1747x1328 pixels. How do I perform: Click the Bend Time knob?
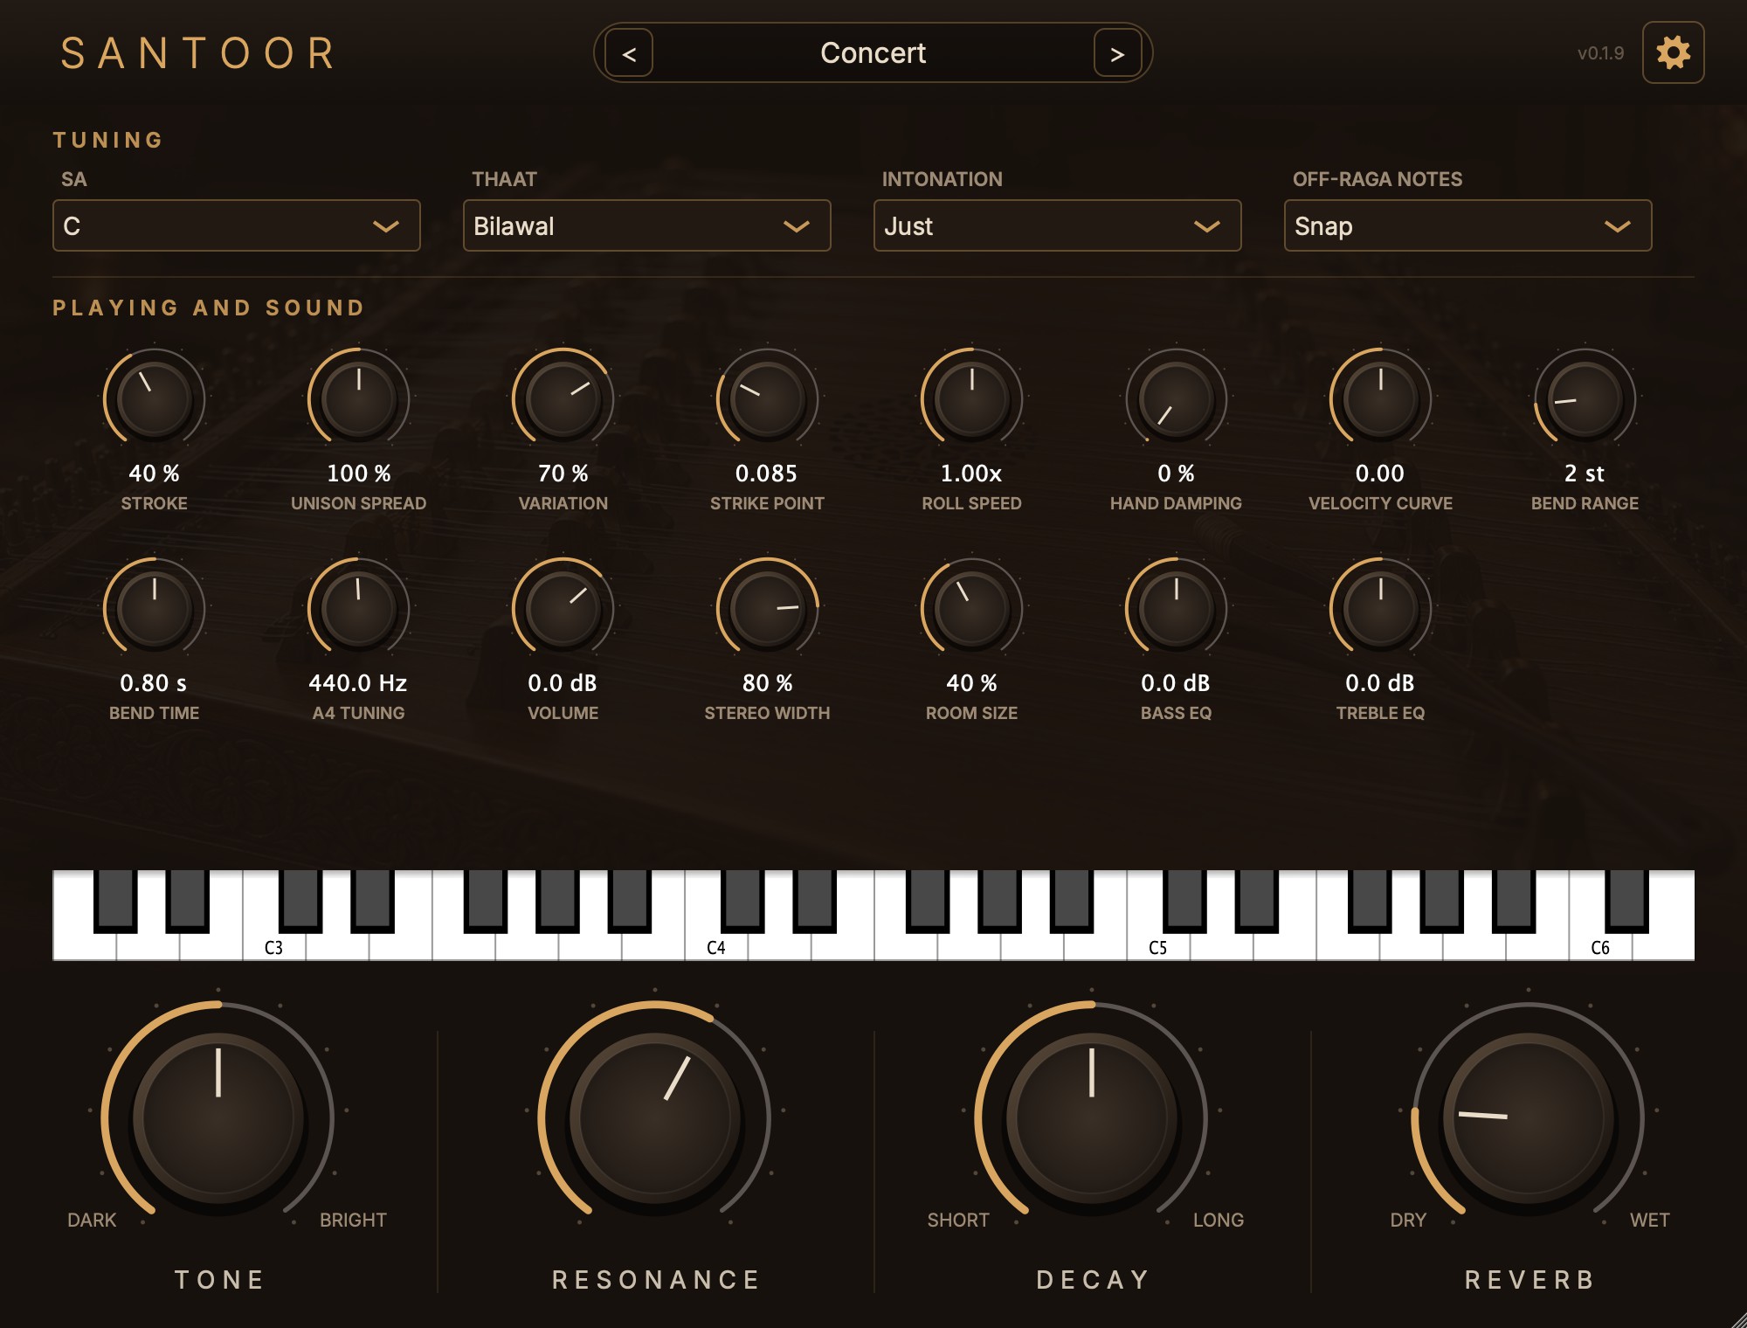pos(155,608)
